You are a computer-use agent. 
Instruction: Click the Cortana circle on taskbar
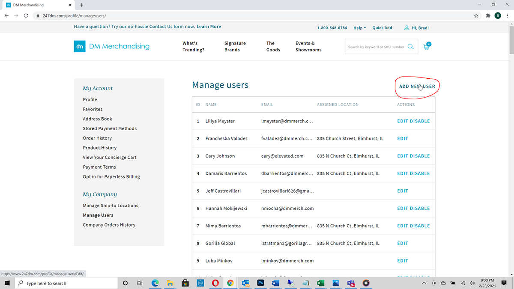pos(125,283)
